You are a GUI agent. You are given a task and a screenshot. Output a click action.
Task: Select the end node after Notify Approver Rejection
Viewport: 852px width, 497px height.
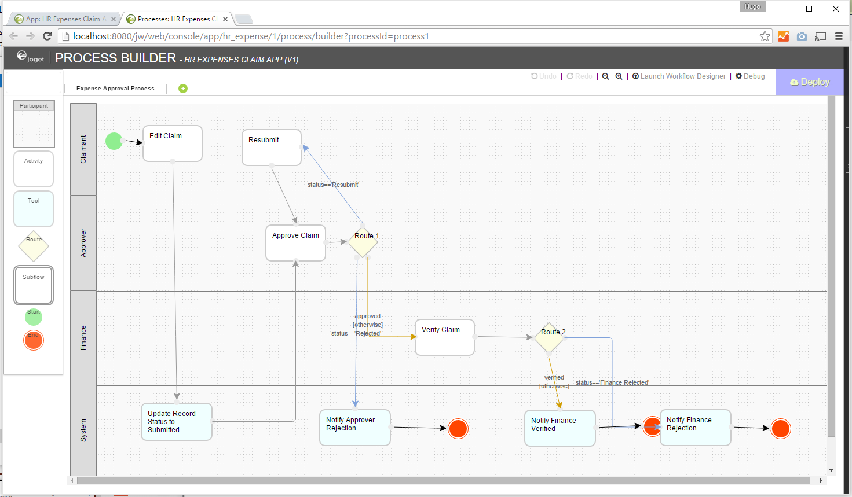(x=458, y=429)
